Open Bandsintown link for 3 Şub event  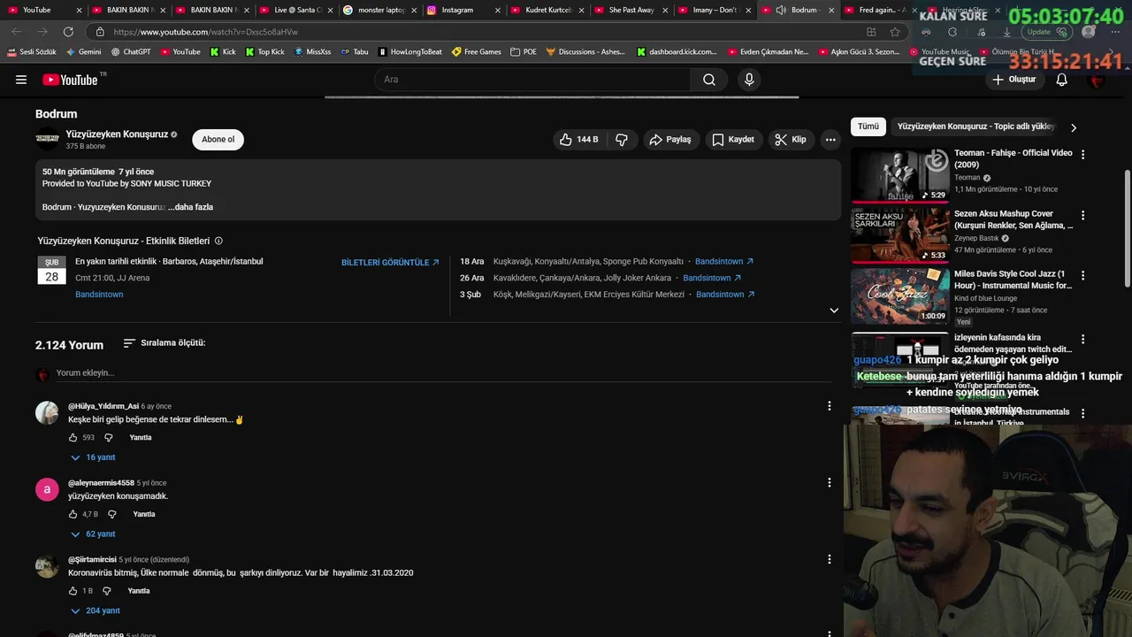[725, 295]
